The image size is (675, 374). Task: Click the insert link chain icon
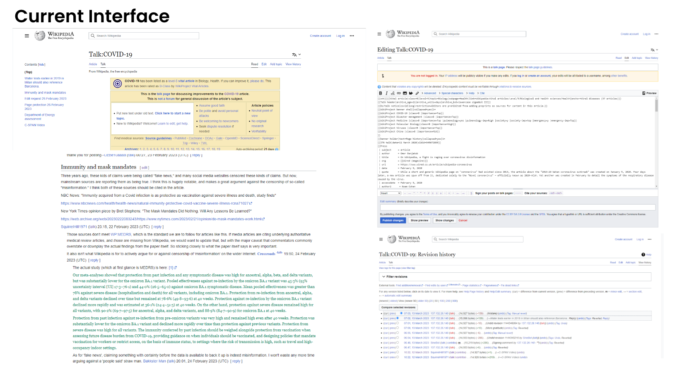(x=399, y=93)
